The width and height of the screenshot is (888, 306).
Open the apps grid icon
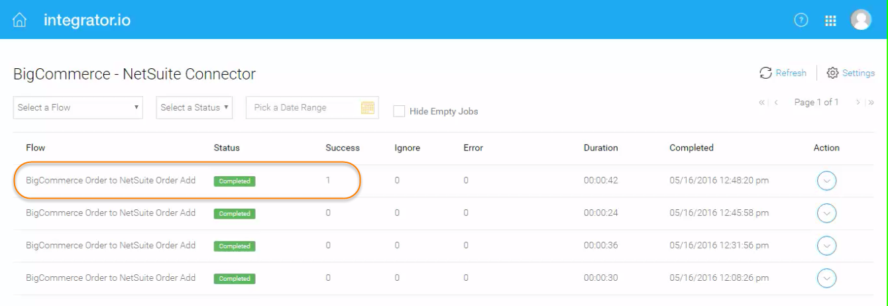click(830, 20)
